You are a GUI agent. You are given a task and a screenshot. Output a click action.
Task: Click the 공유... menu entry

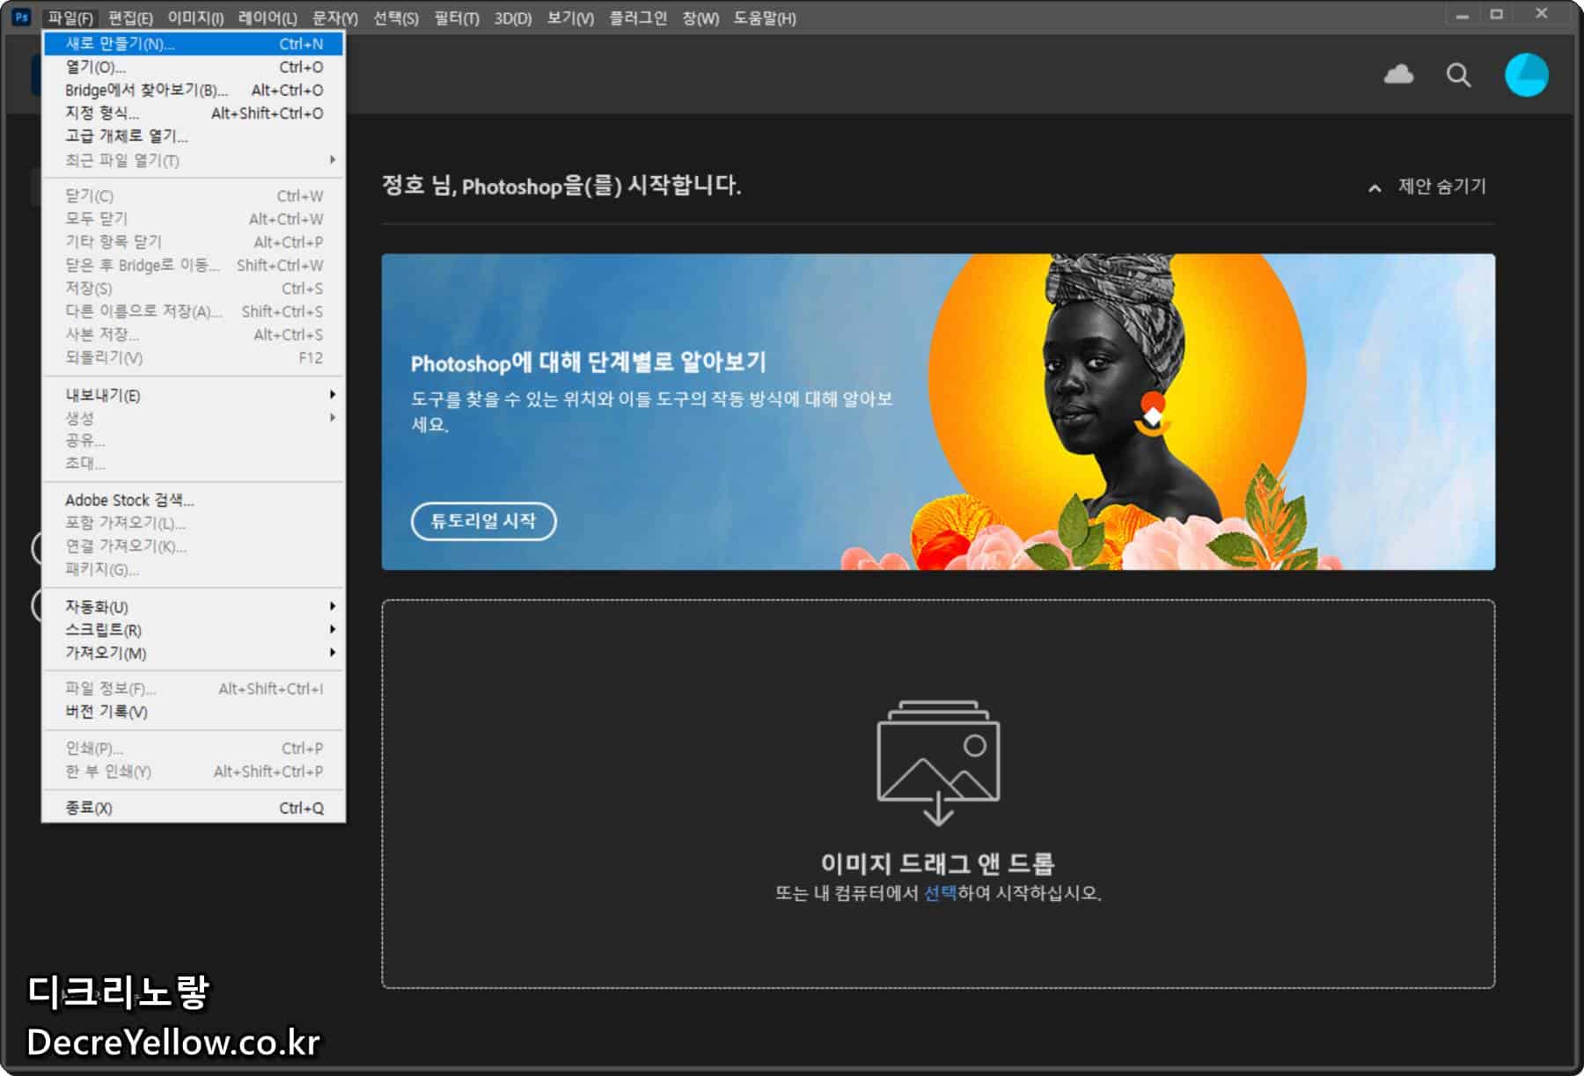[194, 440]
